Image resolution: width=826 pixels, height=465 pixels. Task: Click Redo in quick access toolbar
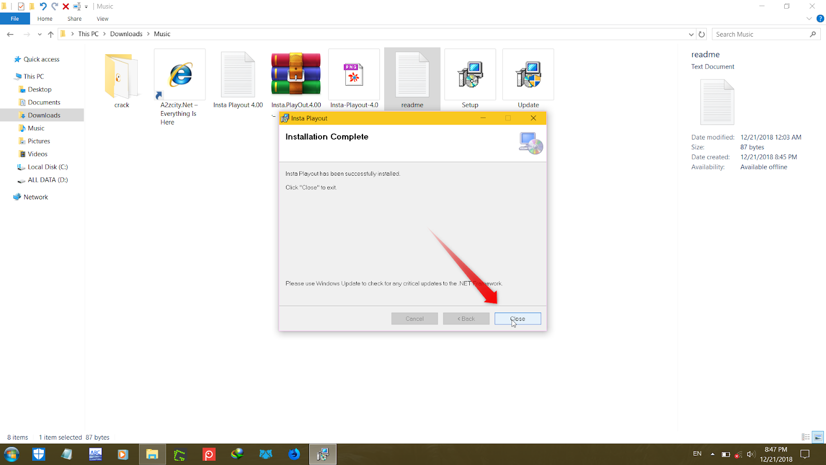coord(54,6)
